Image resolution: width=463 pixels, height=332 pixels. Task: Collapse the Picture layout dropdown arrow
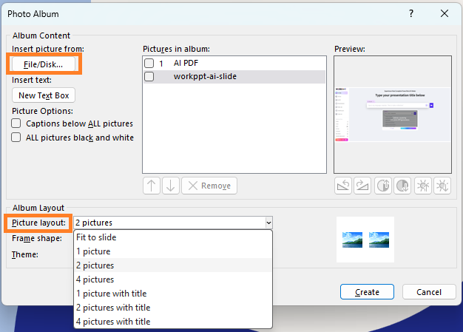click(268, 223)
